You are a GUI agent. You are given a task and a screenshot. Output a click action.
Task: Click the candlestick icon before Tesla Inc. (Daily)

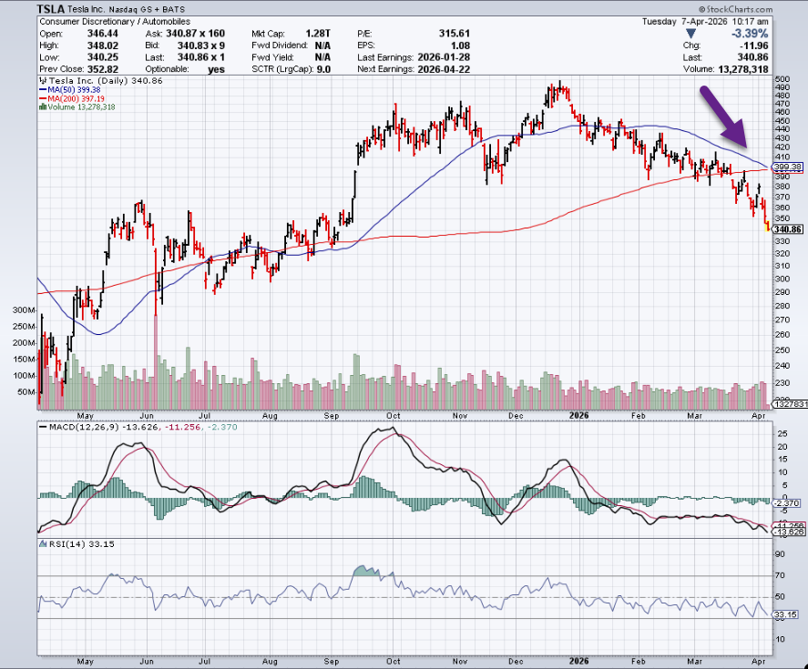(40, 81)
